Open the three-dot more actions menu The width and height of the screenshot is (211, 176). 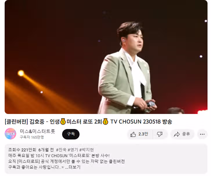[202, 134]
